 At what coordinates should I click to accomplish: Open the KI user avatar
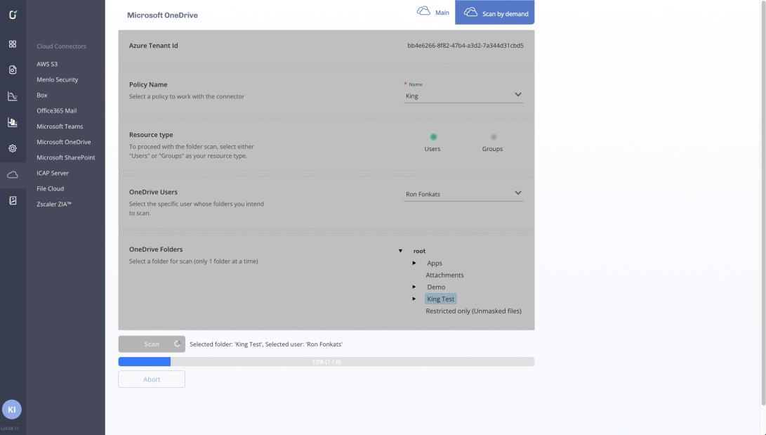[12, 410]
